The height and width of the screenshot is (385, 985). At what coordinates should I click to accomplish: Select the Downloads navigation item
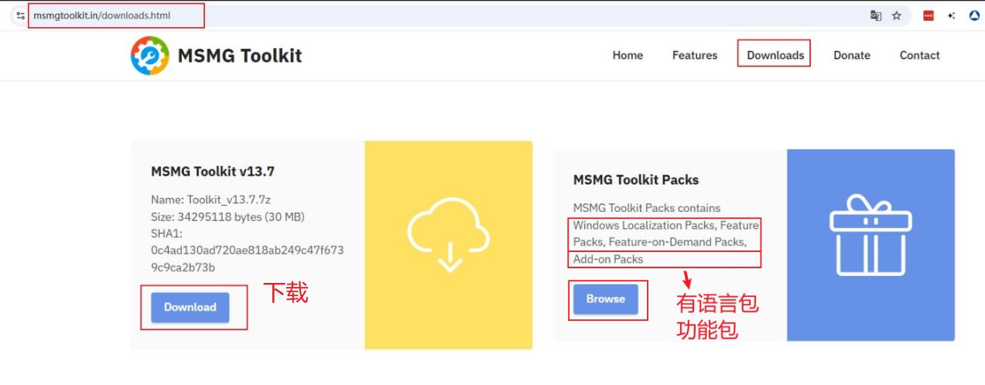pyautogui.click(x=775, y=56)
